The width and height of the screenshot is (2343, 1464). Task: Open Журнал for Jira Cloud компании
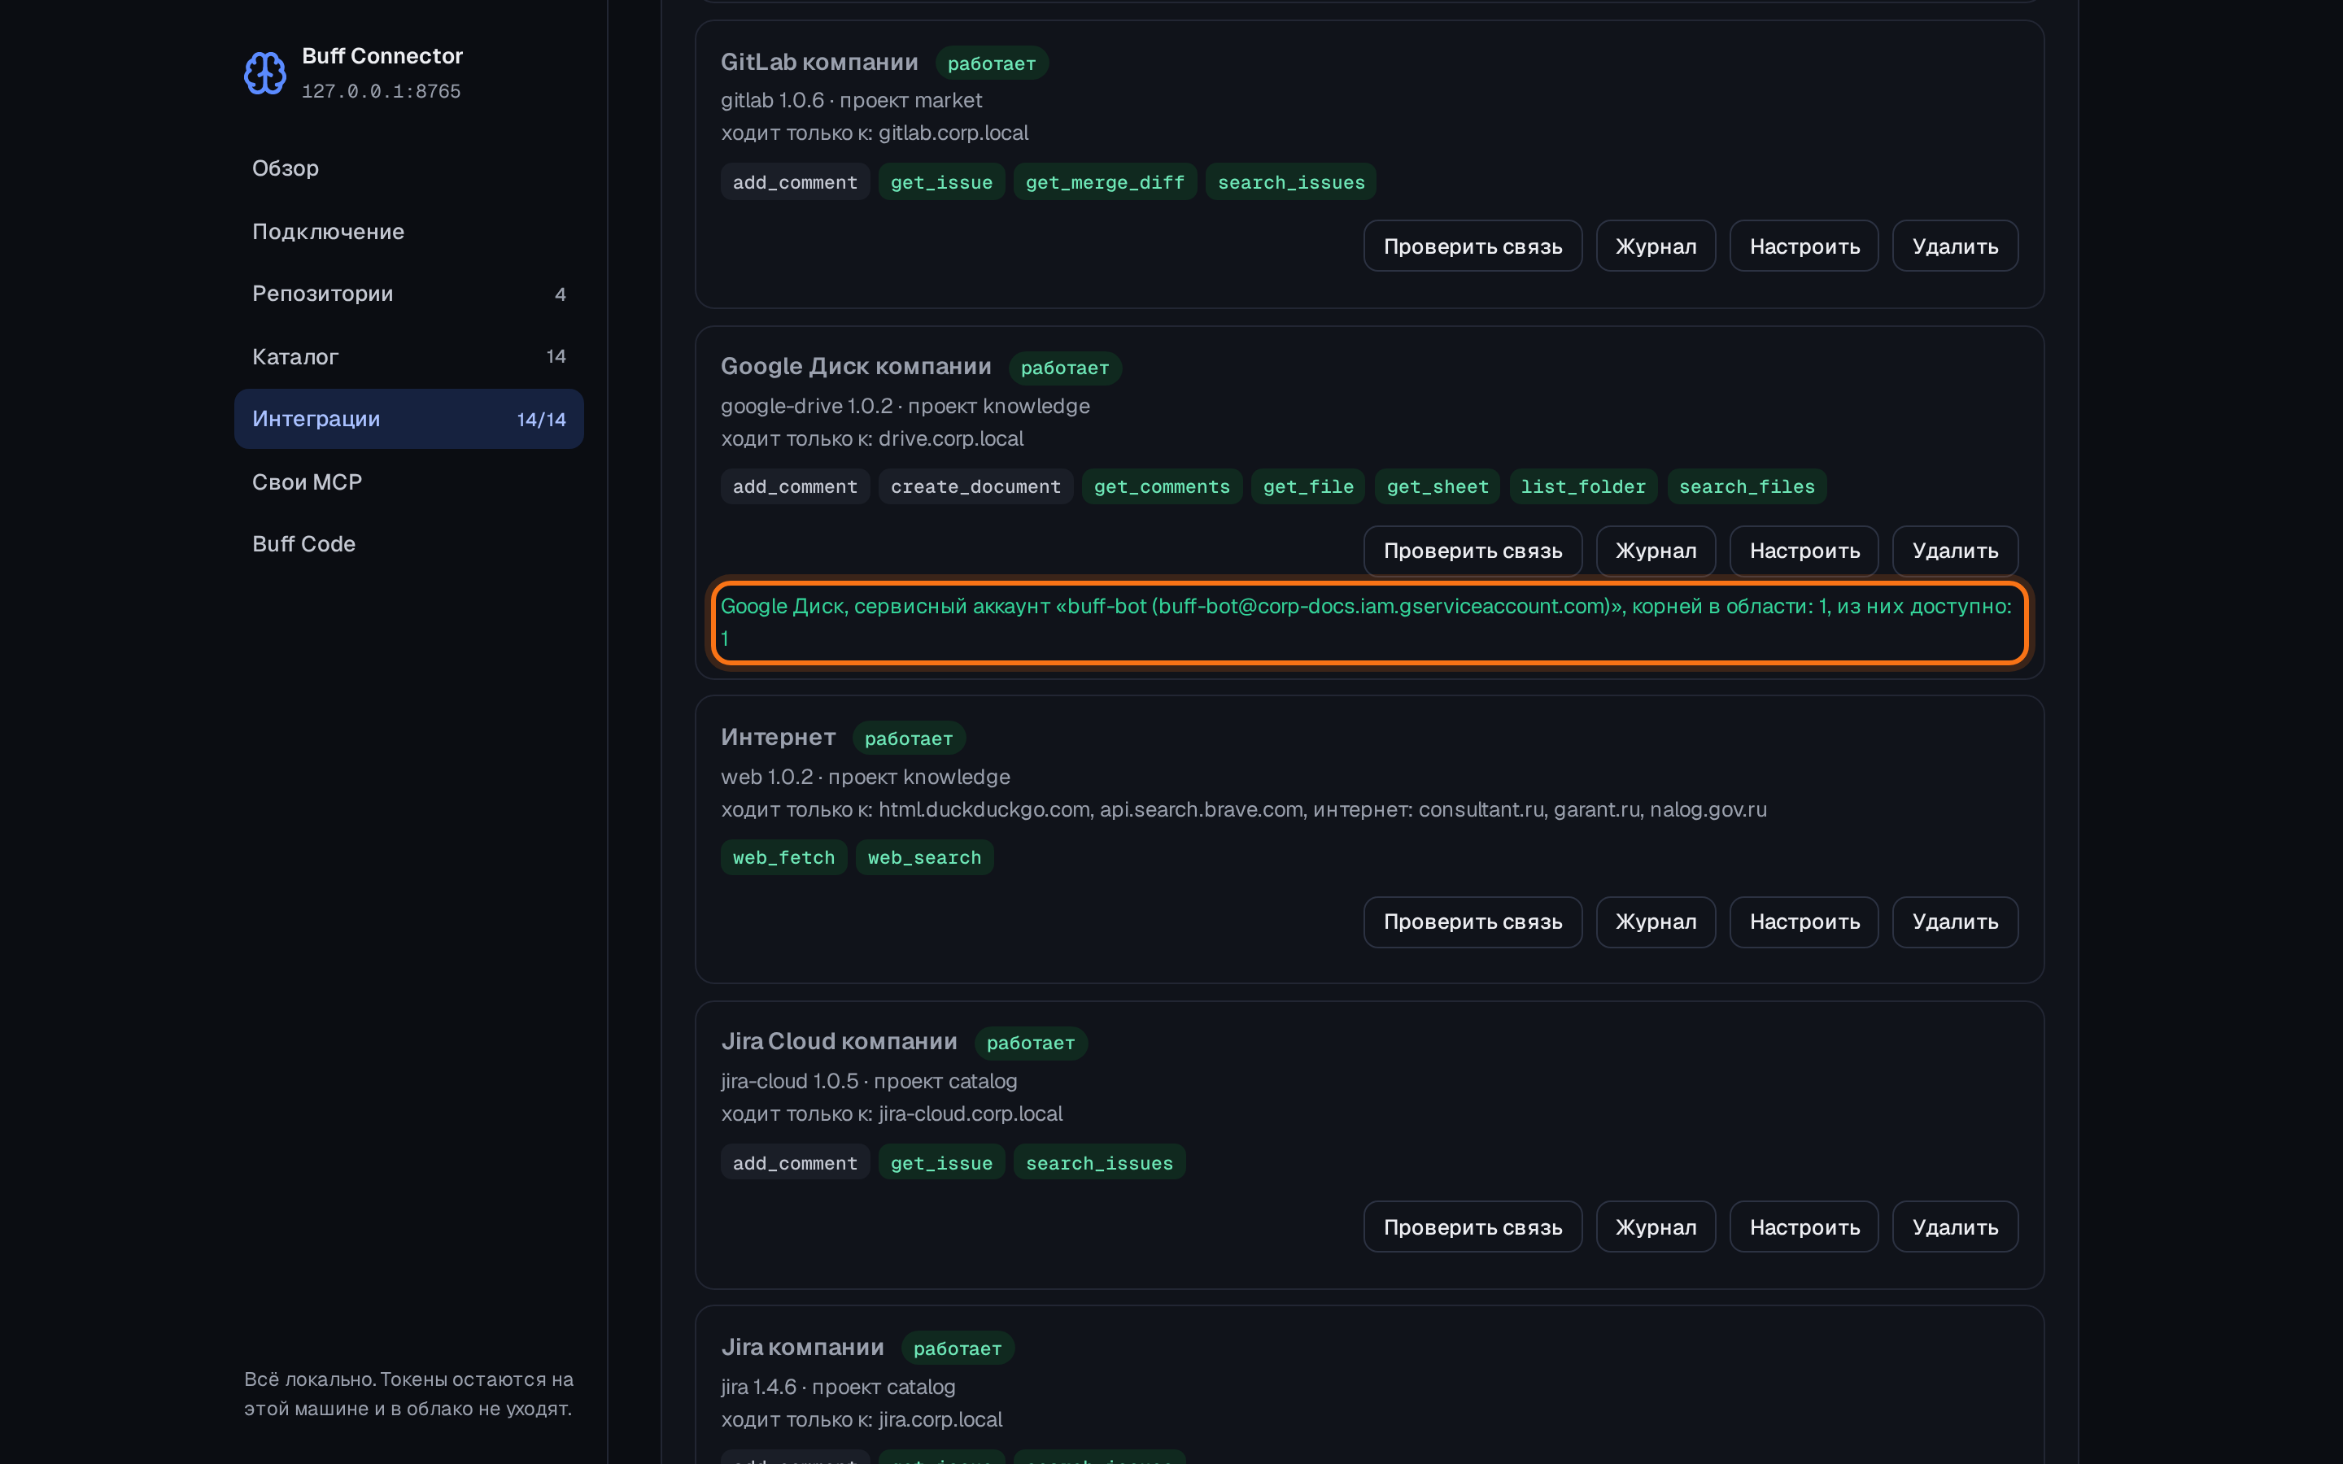[1656, 1227]
